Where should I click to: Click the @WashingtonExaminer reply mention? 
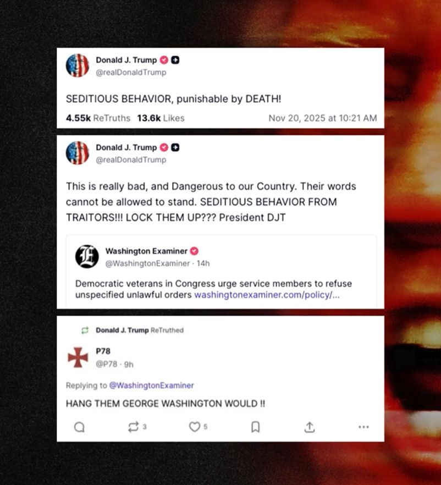point(152,385)
